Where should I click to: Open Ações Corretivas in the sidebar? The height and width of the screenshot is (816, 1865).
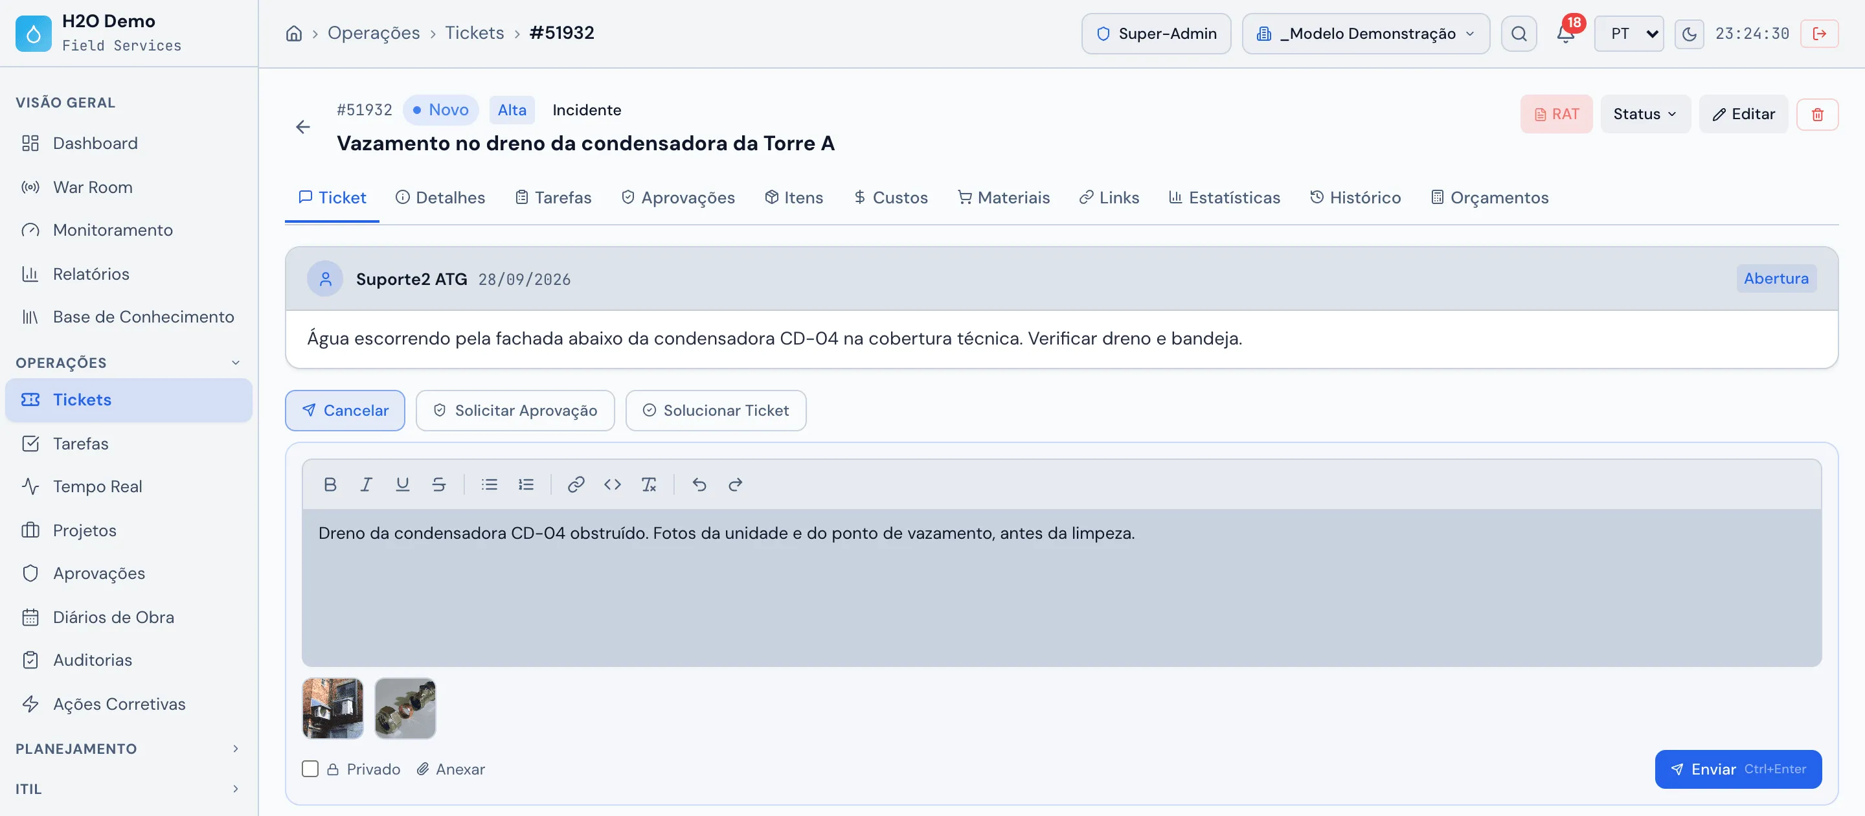129,705
